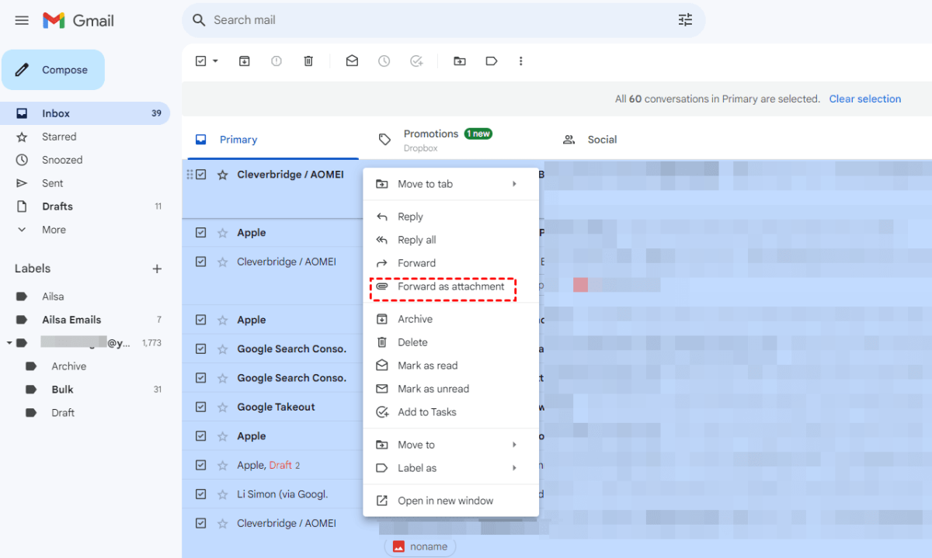This screenshot has width=932, height=558.
Task: Open Drafts folder
Action: coord(85,206)
